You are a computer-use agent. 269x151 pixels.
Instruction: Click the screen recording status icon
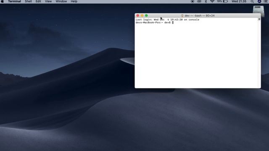click(193, 1)
